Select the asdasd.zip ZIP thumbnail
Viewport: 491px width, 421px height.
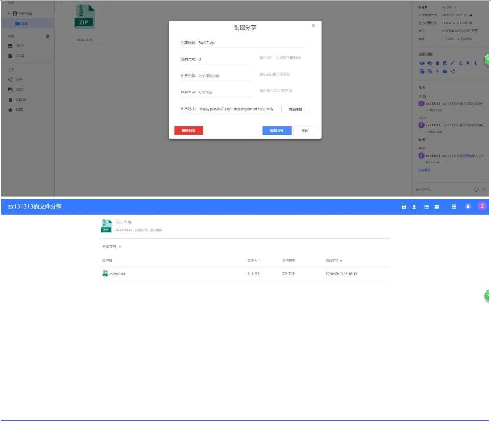[x=83, y=18]
